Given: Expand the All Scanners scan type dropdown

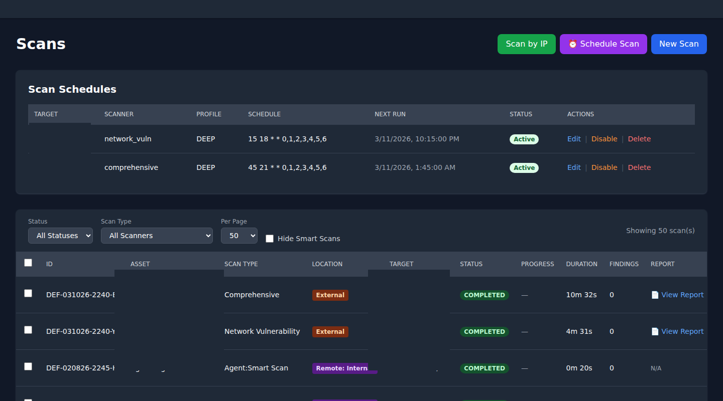Looking at the screenshot, I should 157,236.
